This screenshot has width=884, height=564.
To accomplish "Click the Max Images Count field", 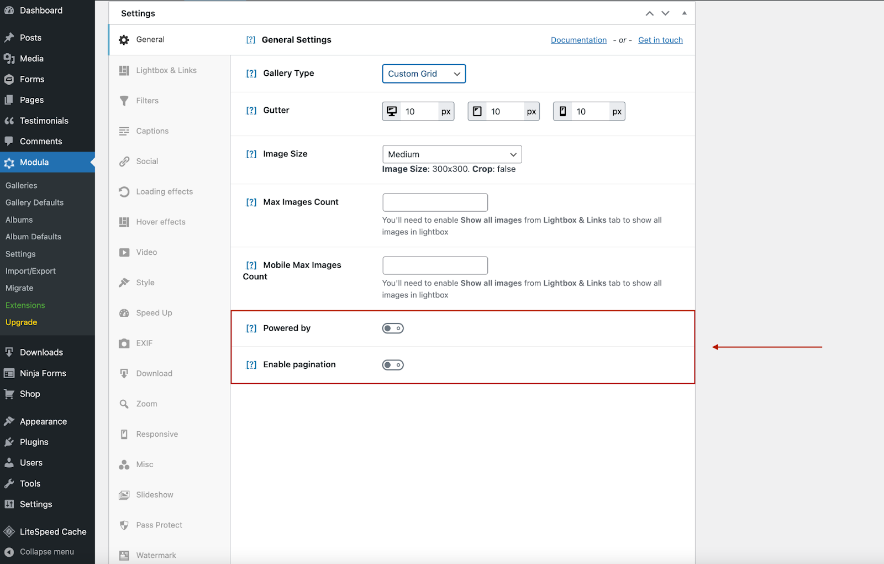I will tap(435, 202).
